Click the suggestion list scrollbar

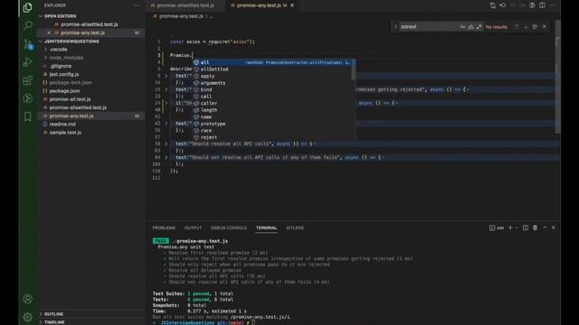[354, 70]
